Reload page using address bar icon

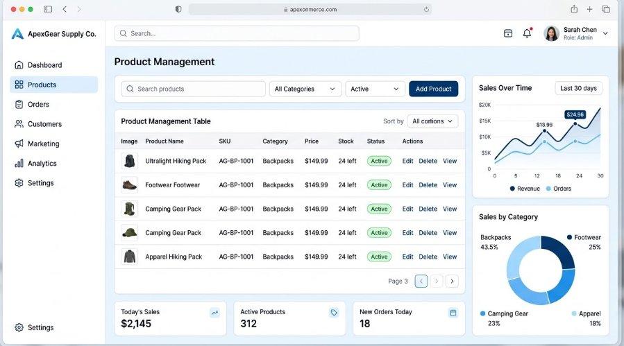[x=426, y=10]
